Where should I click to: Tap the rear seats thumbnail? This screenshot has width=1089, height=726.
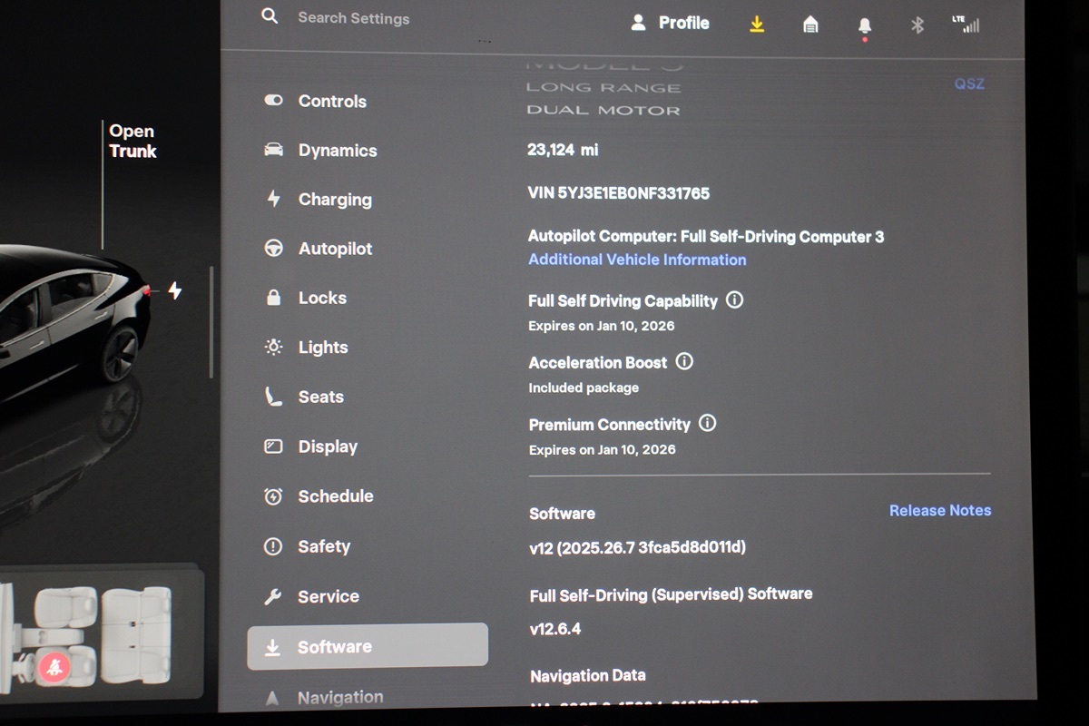tap(136, 635)
